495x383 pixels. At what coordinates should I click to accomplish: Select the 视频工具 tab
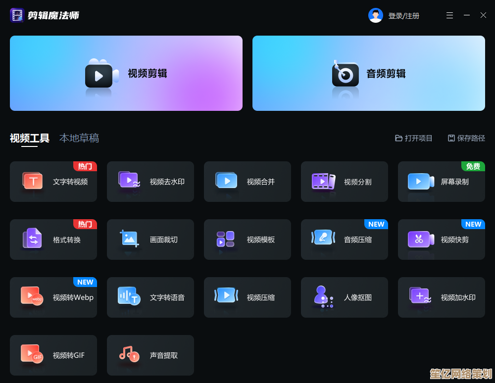30,138
